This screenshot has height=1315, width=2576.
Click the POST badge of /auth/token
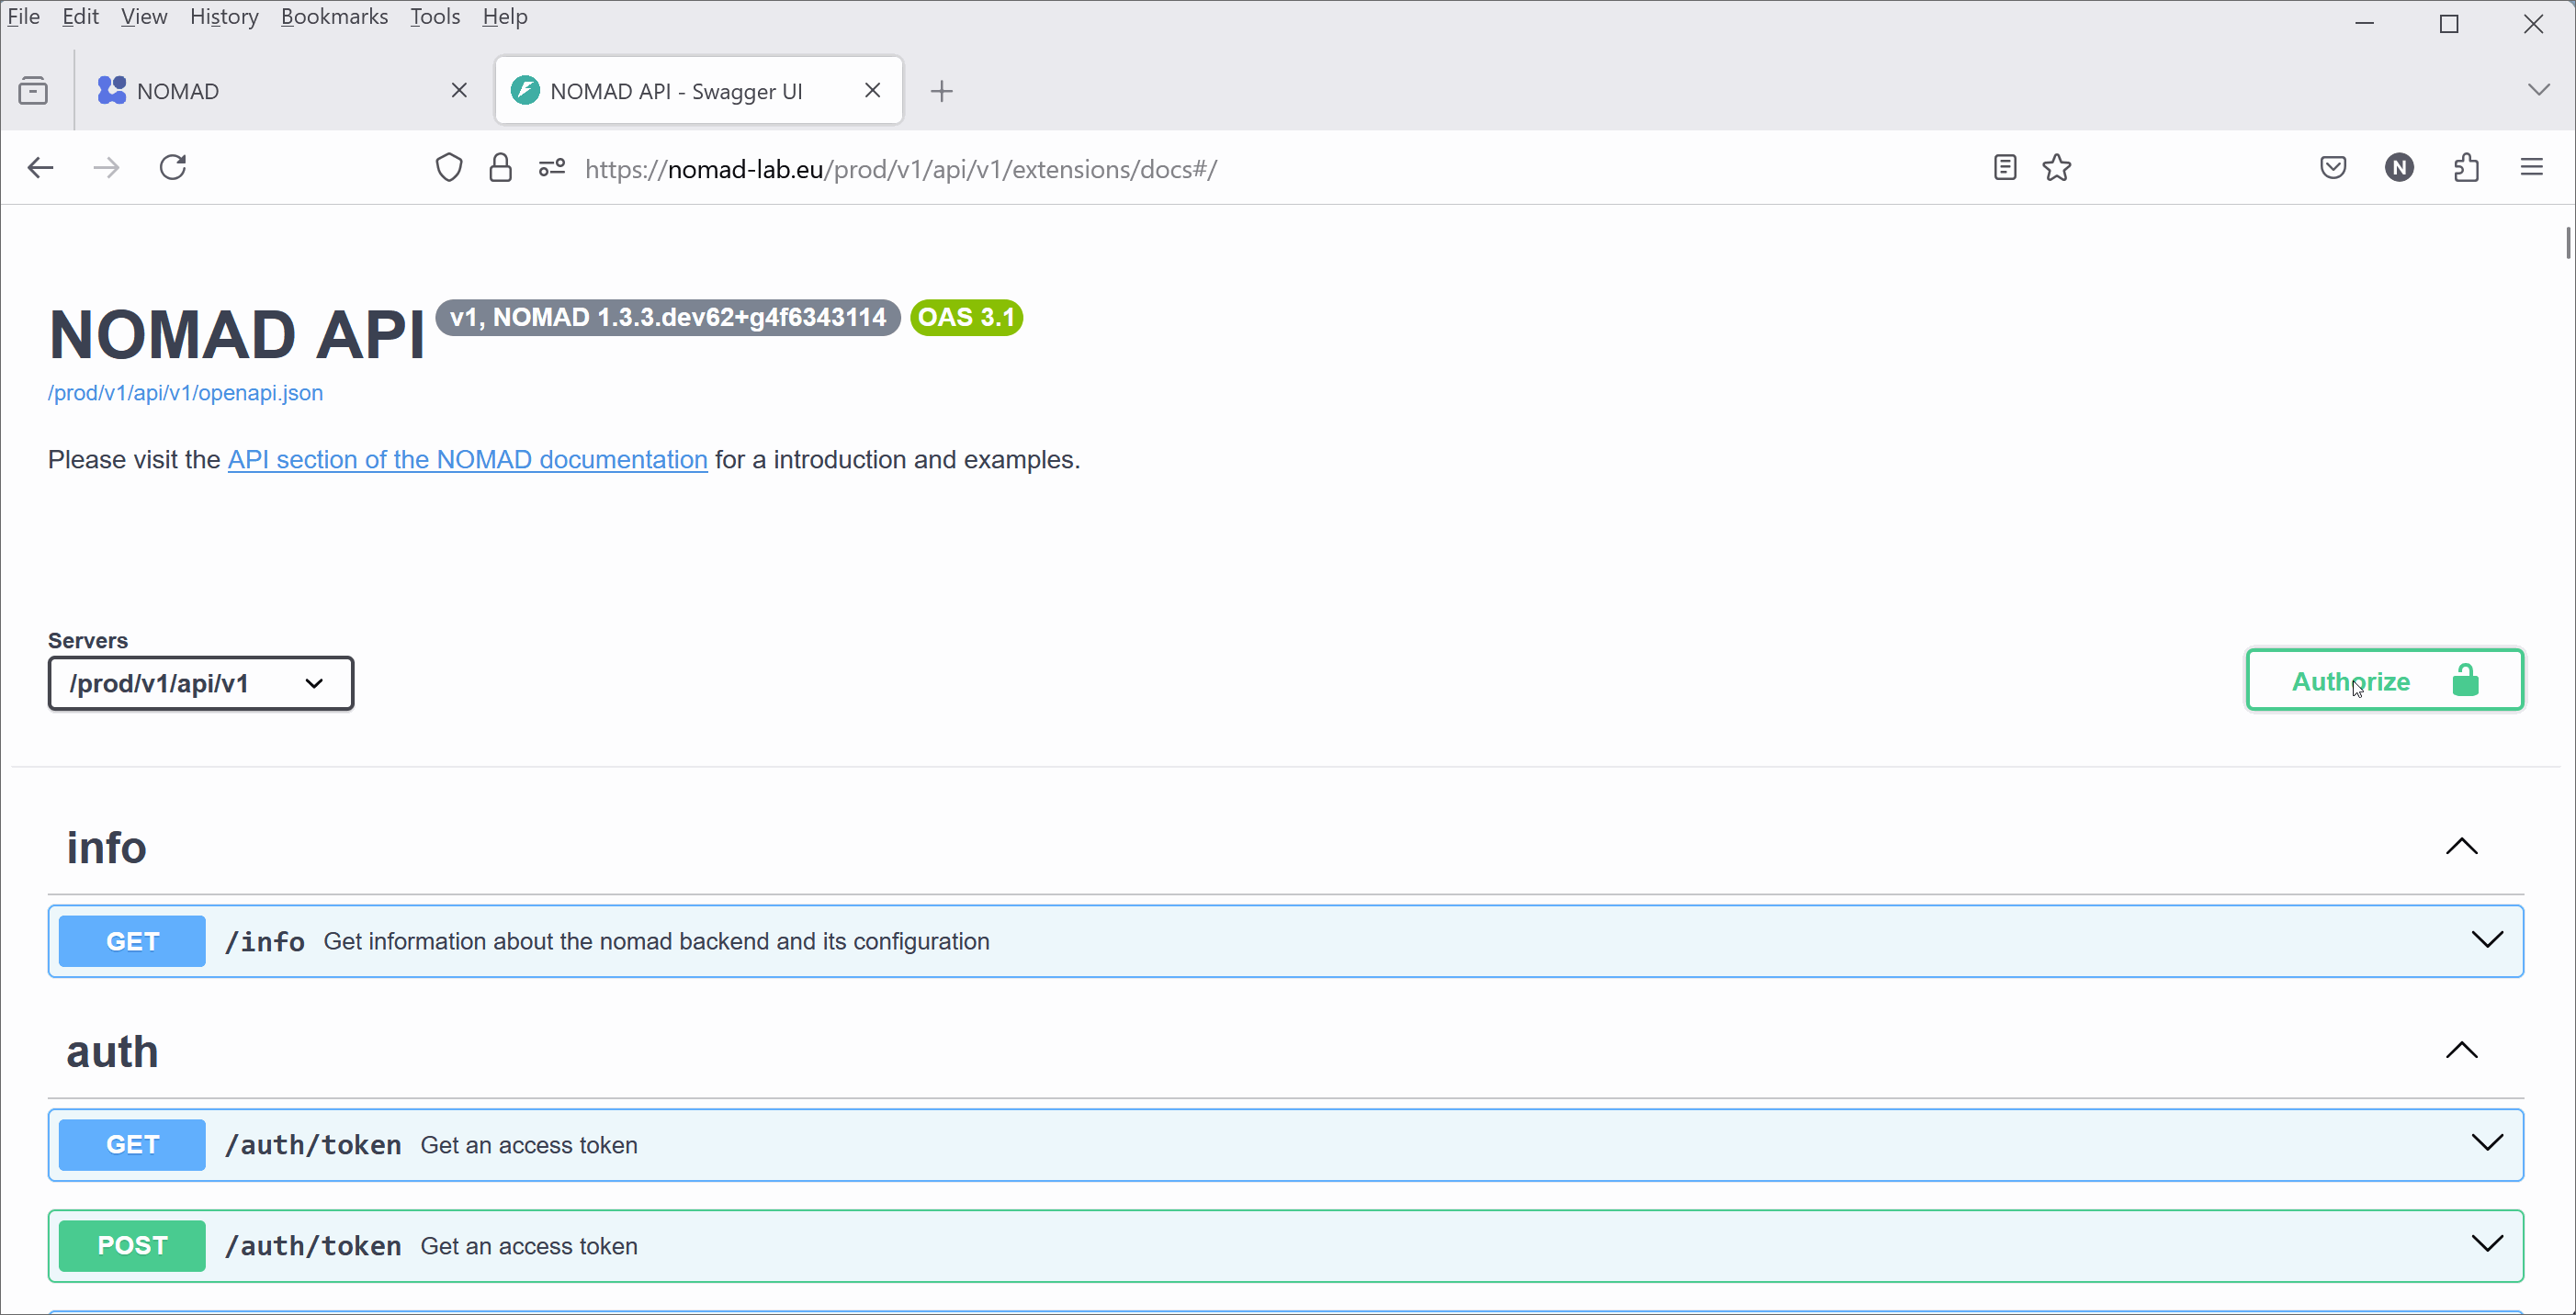(132, 1245)
